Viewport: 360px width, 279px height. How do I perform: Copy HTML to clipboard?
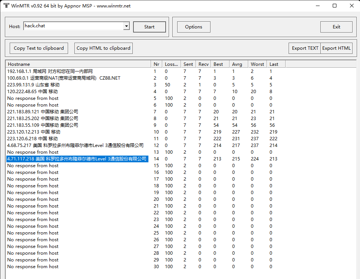coord(103,48)
